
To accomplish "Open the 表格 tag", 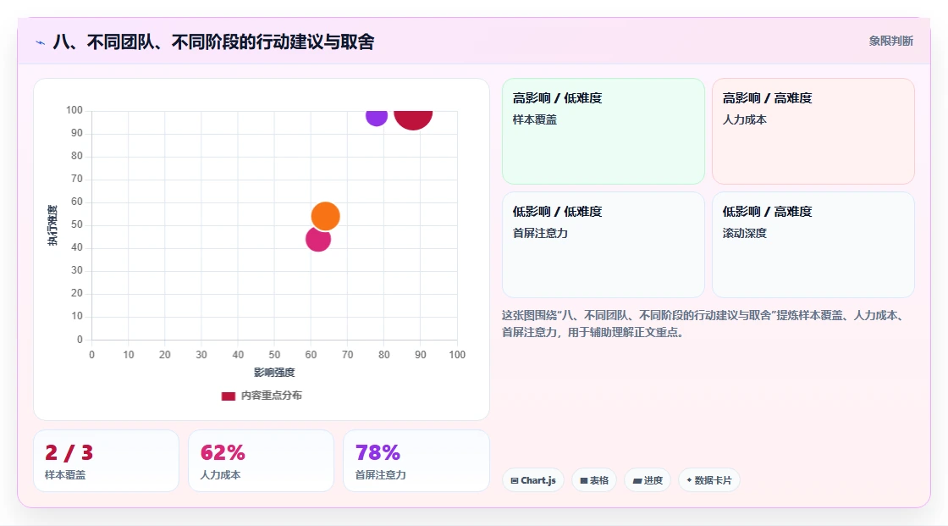I will [x=594, y=480].
